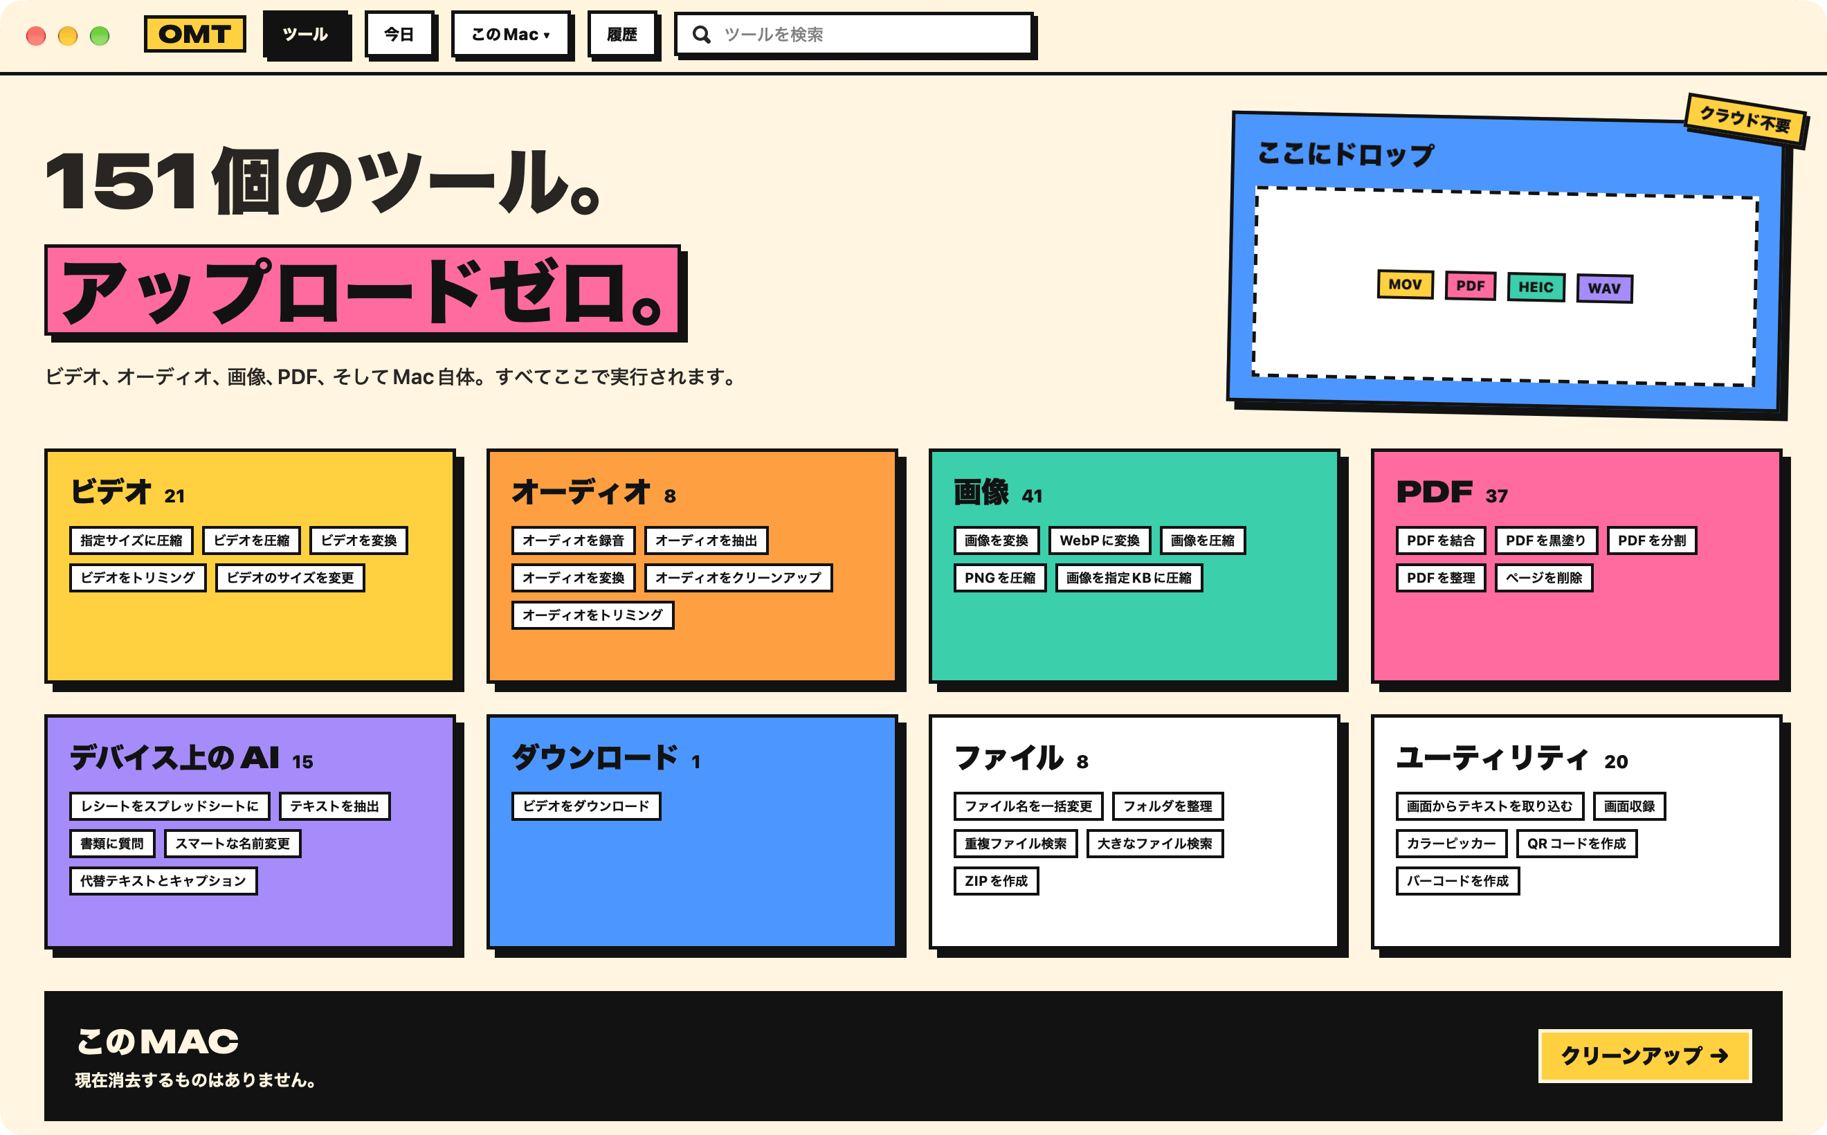Open the ユーティリティ category heading

(1491, 759)
